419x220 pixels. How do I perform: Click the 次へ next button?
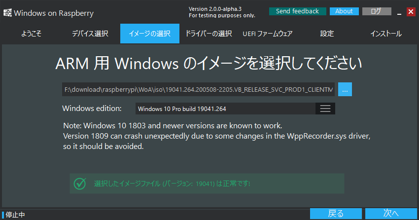pos(391,214)
